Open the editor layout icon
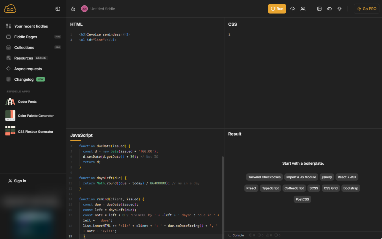382x239 pixels. (319, 9)
